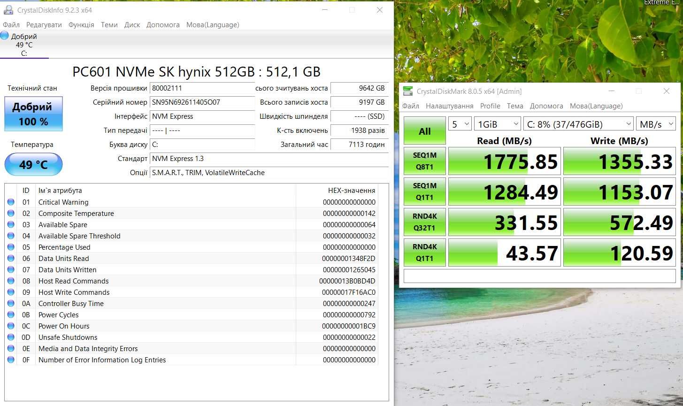Screen dimensions: 683x406
Task: Click the CrystalDiskMark title bar icon
Action: [408, 91]
